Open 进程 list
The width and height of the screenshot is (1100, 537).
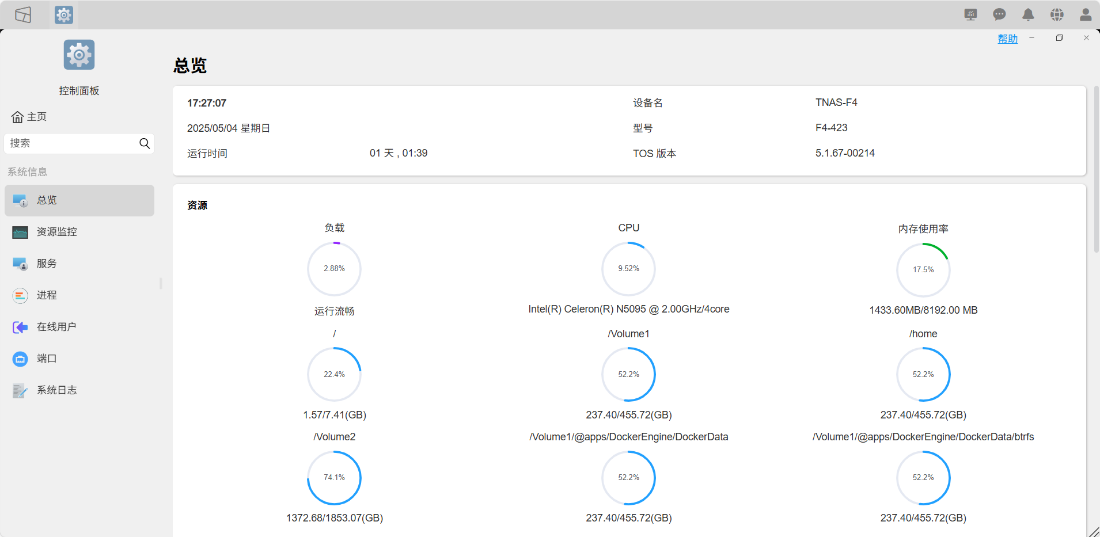pos(79,295)
